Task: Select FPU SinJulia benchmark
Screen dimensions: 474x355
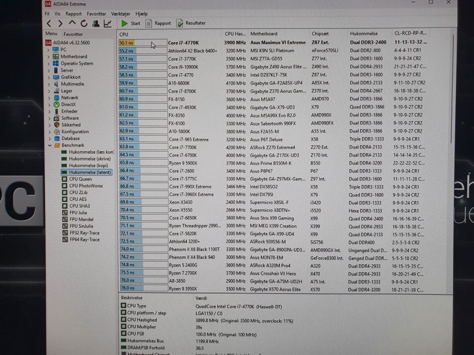Action: pos(78,226)
